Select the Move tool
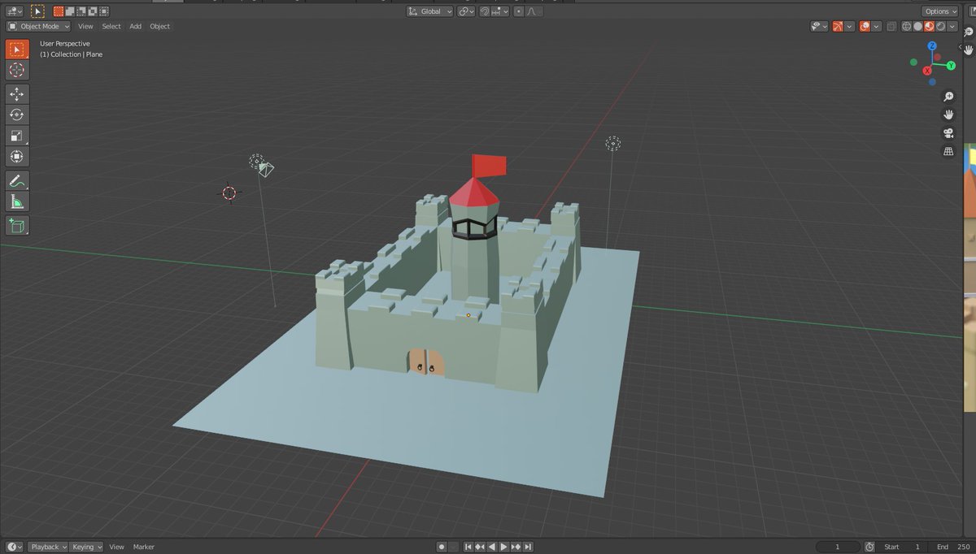976x554 pixels. pyautogui.click(x=16, y=94)
